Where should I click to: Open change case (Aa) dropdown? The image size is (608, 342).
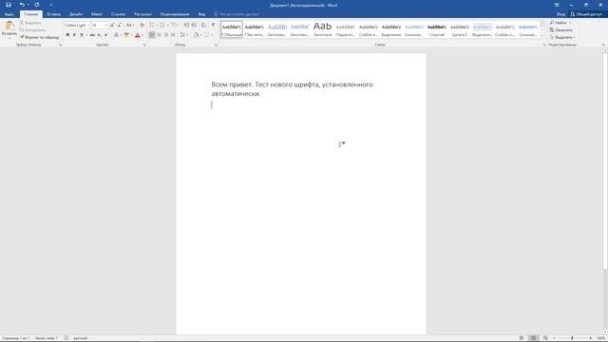[x=130, y=26]
